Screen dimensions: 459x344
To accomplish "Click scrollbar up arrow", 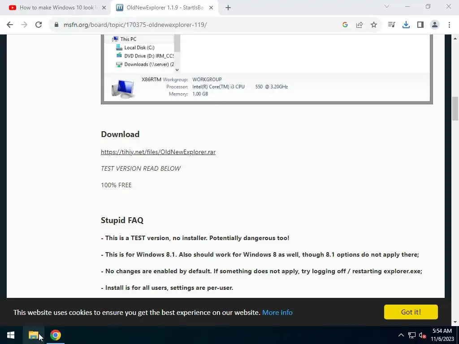I will pyautogui.click(x=455, y=39).
